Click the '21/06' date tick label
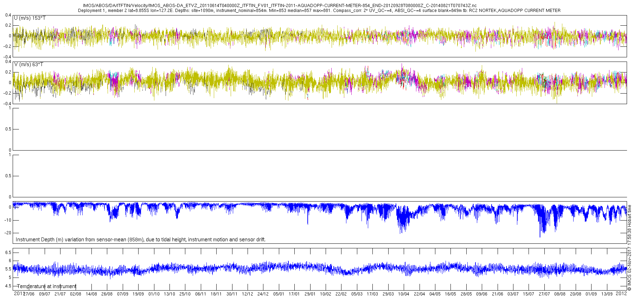This screenshot has height=299, width=633. pyautogui.click(x=498, y=294)
